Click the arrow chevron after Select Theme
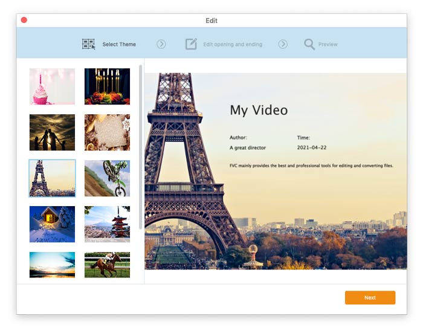423x333 pixels. click(x=161, y=44)
